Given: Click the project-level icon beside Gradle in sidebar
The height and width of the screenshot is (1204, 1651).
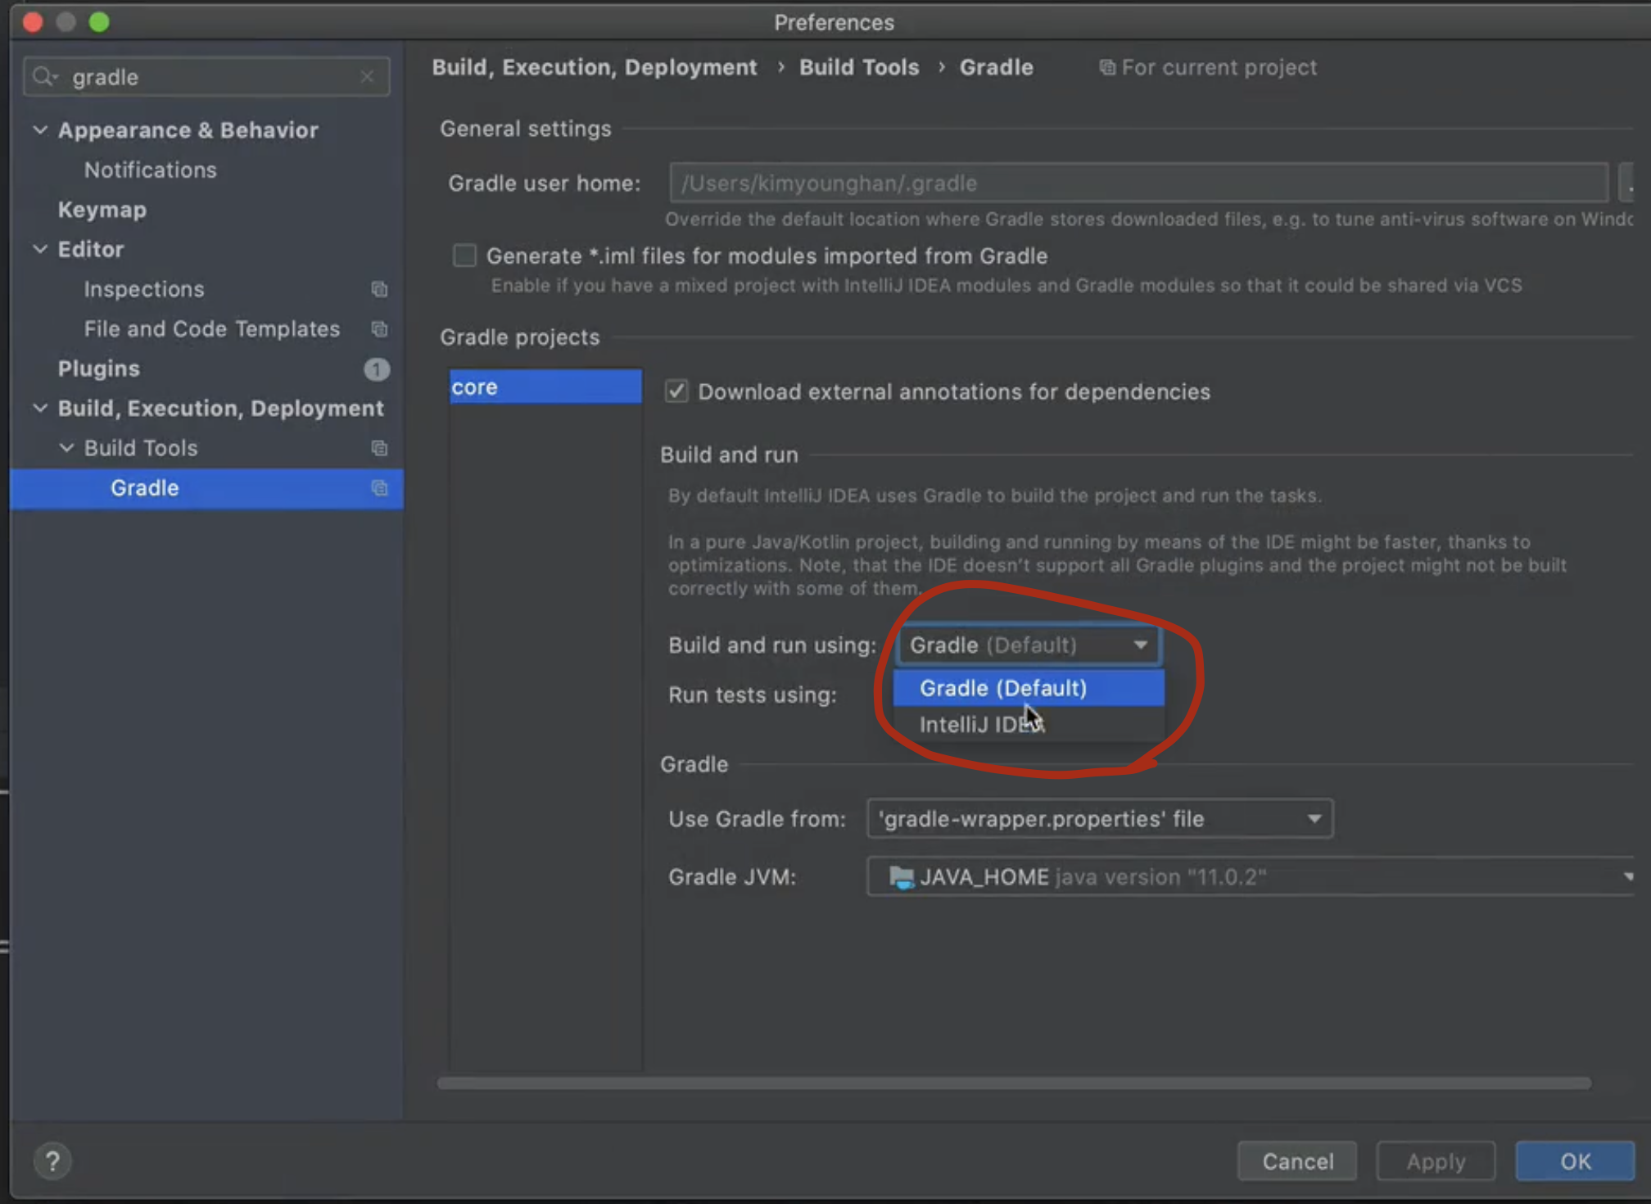Looking at the screenshot, I should [x=378, y=488].
